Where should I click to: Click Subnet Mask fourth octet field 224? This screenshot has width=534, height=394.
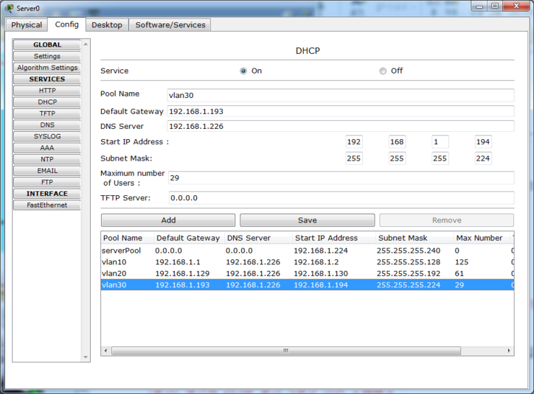tap(483, 158)
